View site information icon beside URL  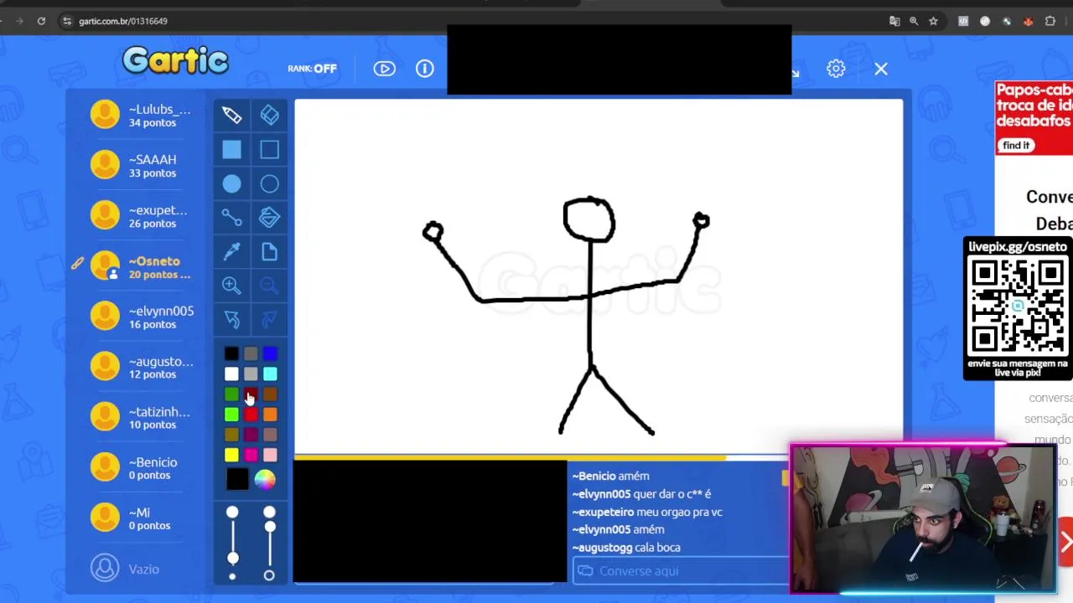67,21
